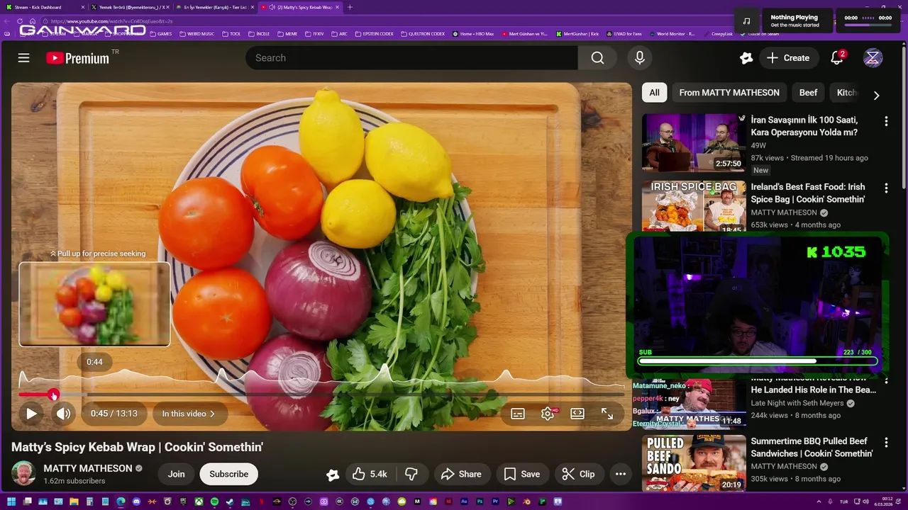908x510 pixels.
Task: Select the From MATTY MATHESON chip
Action: [729, 93]
